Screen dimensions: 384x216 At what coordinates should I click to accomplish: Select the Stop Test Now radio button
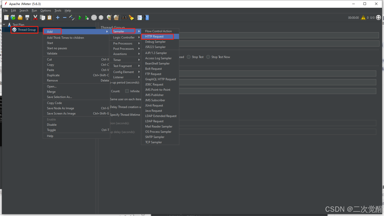coord(208,57)
